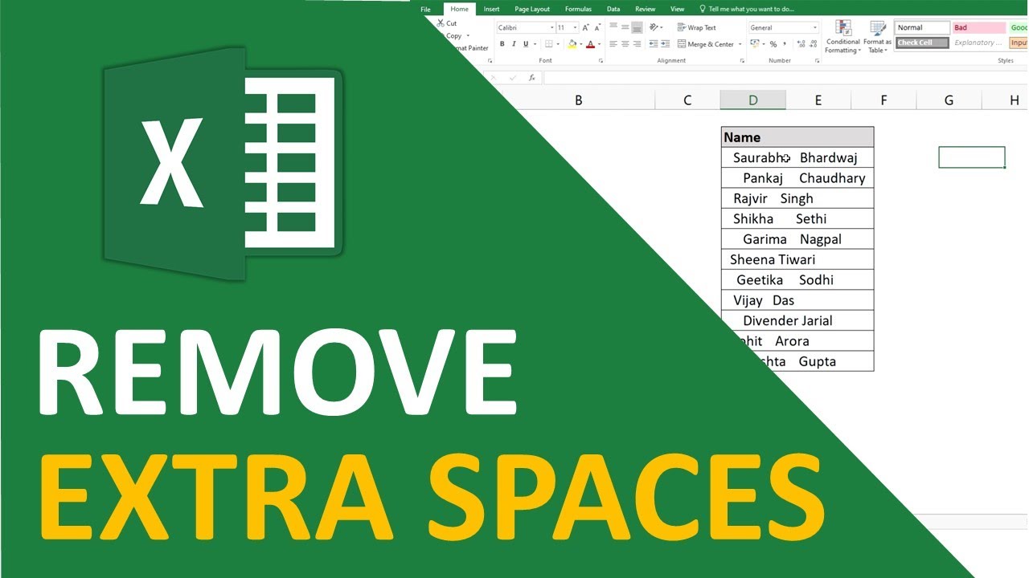Apply the Normal cell style
The width and height of the screenshot is (1029, 578).
point(922,27)
